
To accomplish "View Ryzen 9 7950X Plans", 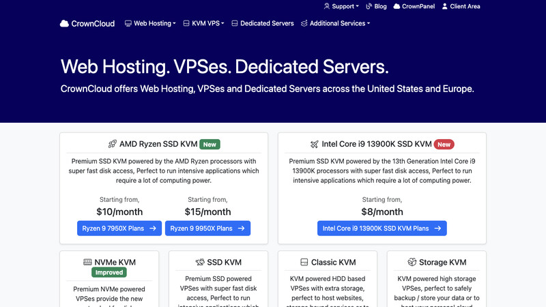I will pyautogui.click(x=119, y=229).
